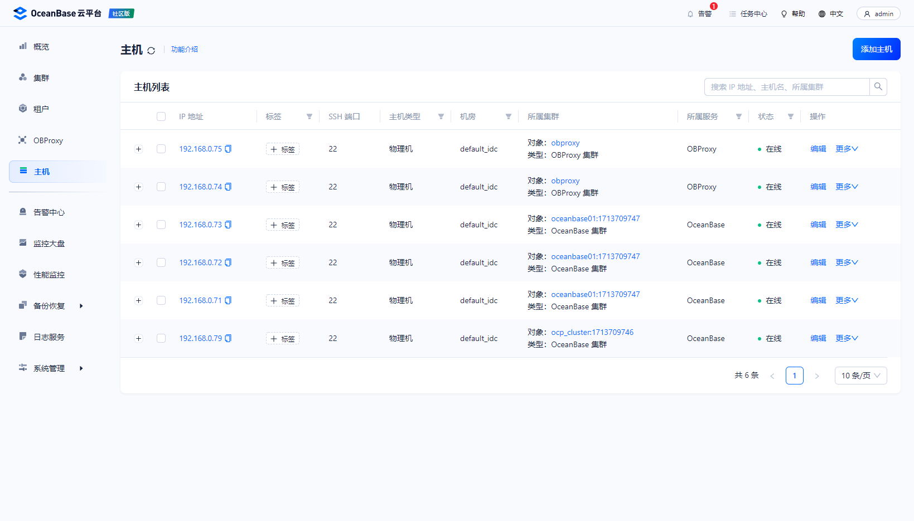Add 标签 for host 192.168.0.79
The height and width of the screenshot is (521, 914).
point(283,339)
